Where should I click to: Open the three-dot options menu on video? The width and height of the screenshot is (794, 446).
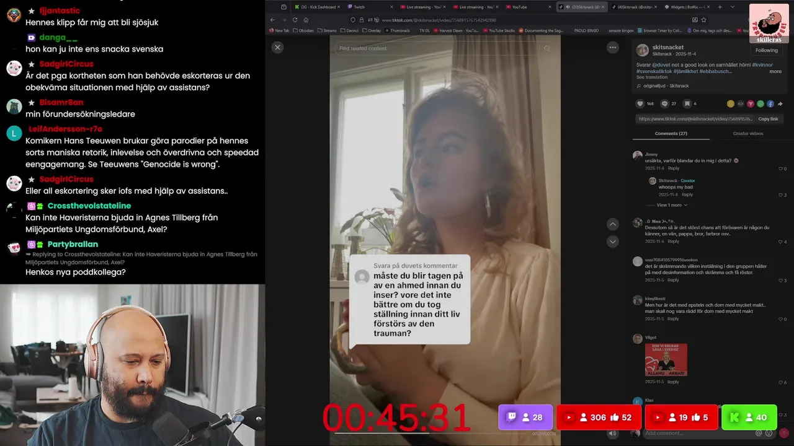pos(613,48)
